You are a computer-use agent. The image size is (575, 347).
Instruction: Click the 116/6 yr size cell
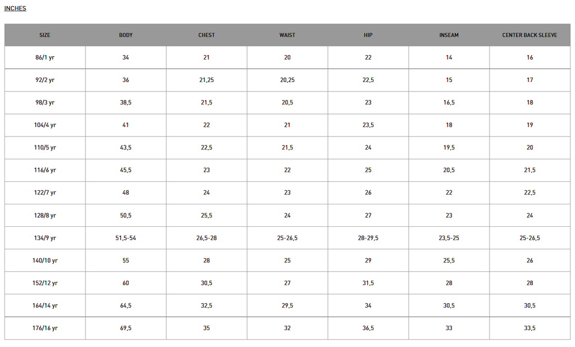45,170
